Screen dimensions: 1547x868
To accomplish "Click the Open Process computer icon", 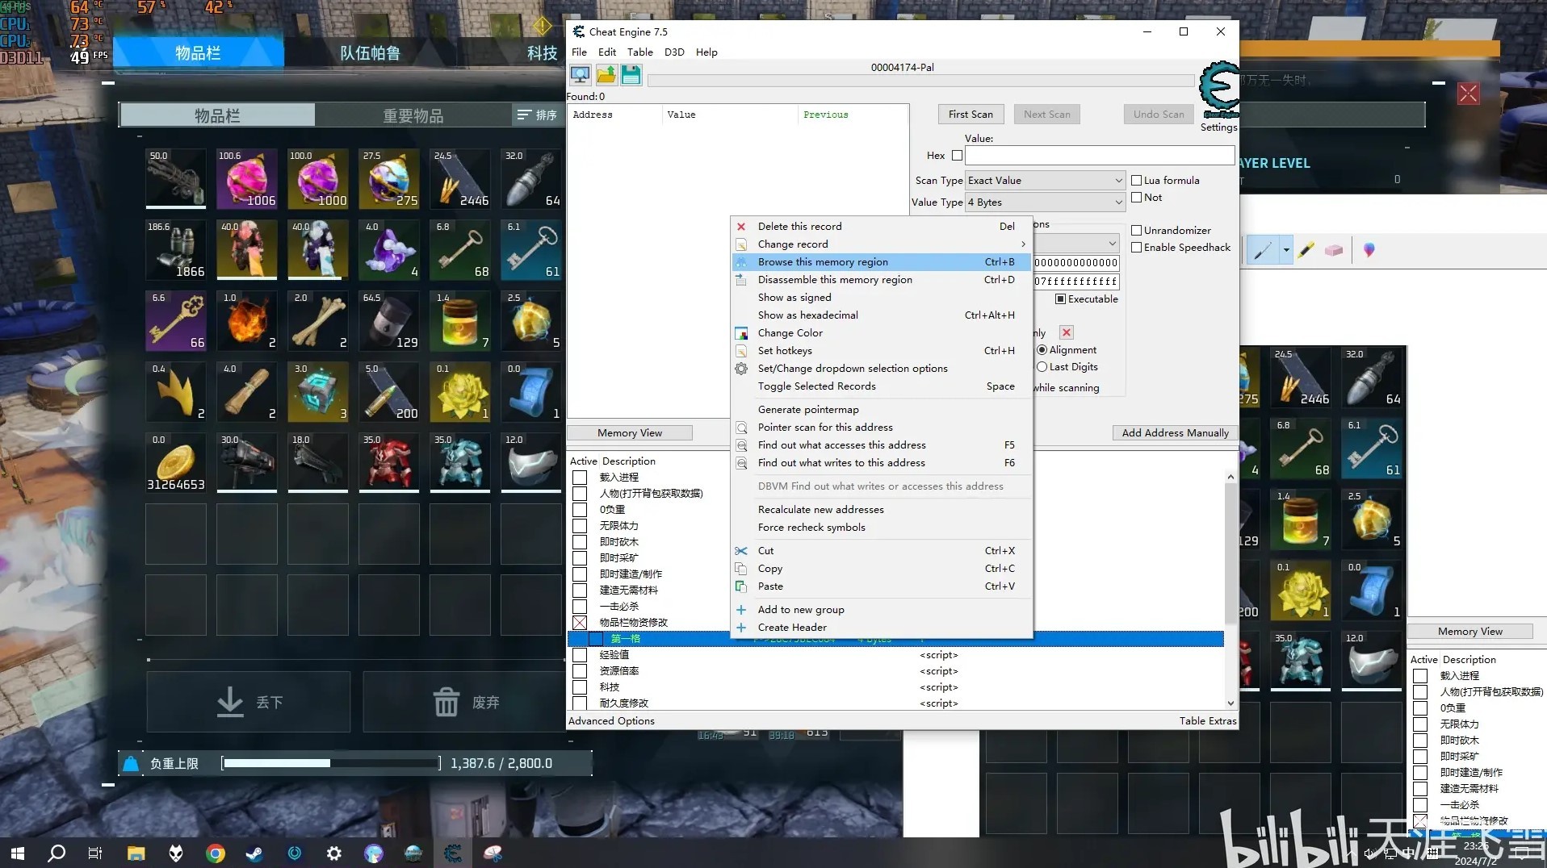I will 580,75.
